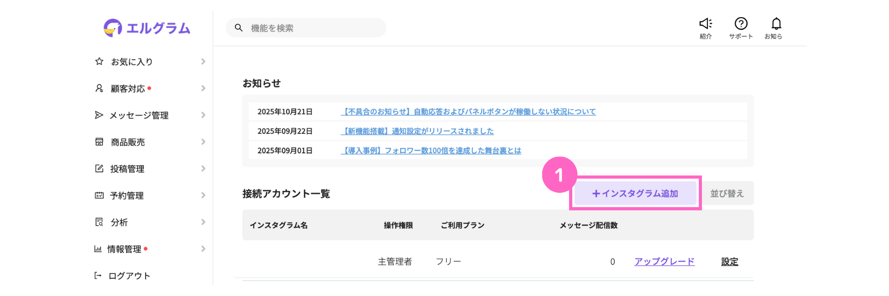Click the メッセージ管理 paper plane icon
Image resolution: width=889 pixels, height=296 pixels.
(x=99, y=115)
